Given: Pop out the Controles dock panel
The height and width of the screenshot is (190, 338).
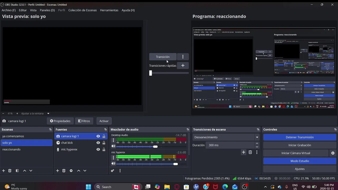Looking at the screenshot, I should (x=335, y=130).
